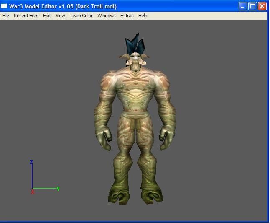Maximize the War3 Model Editor window
This screenshot has height=223, width=270.
point(252,6)
